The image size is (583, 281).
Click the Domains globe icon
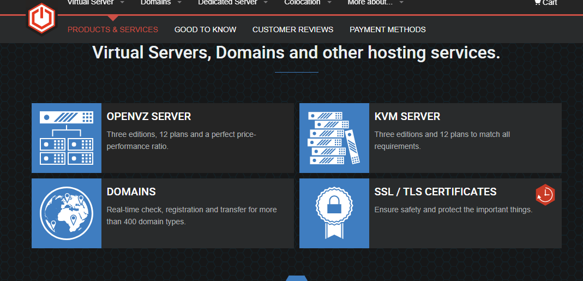tap(67, 213)
